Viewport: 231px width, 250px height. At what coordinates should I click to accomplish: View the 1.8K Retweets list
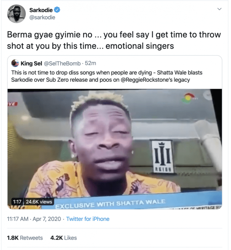pyautogui.click(x=25, y=238)
